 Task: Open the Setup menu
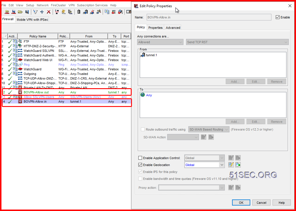click(30, 5)
